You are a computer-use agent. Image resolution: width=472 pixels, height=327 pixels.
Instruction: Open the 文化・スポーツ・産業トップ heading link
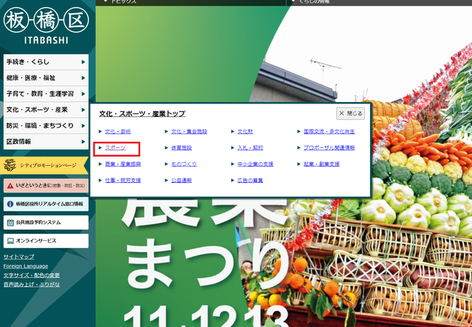point(142,113)
